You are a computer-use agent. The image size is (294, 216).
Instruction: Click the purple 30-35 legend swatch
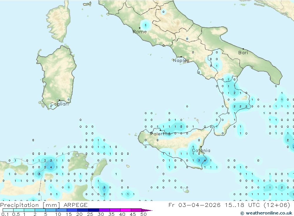(x=104, y=210)
